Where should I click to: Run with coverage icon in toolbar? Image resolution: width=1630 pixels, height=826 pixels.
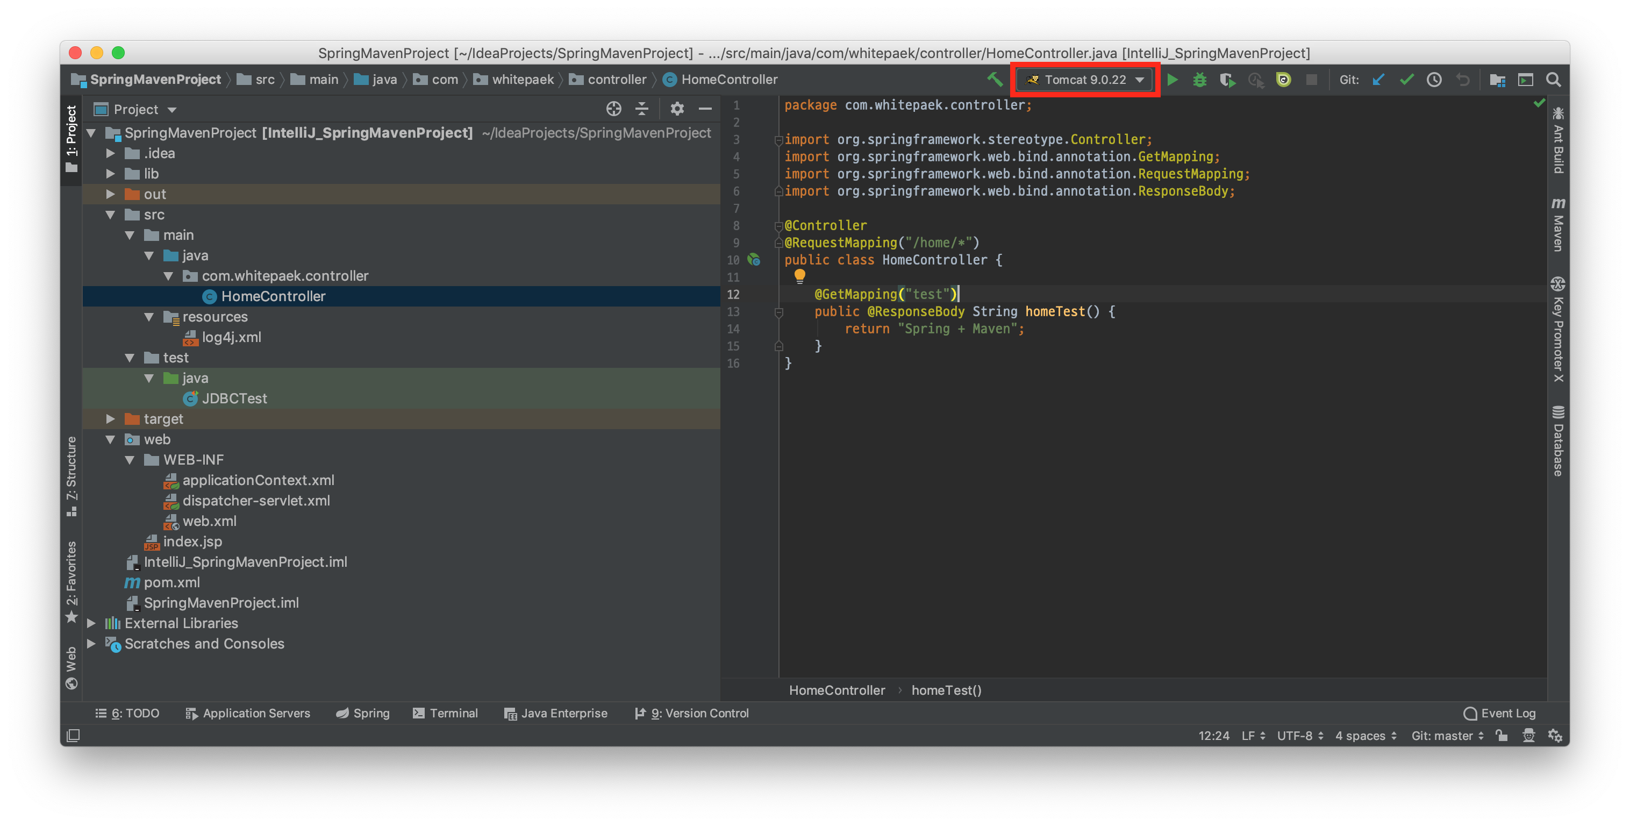(x=1227, y=80)
